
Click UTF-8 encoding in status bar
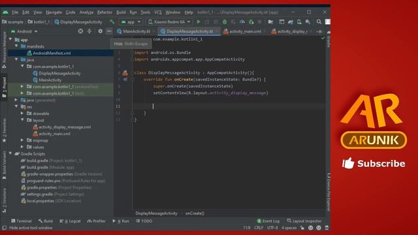[272, 228]
